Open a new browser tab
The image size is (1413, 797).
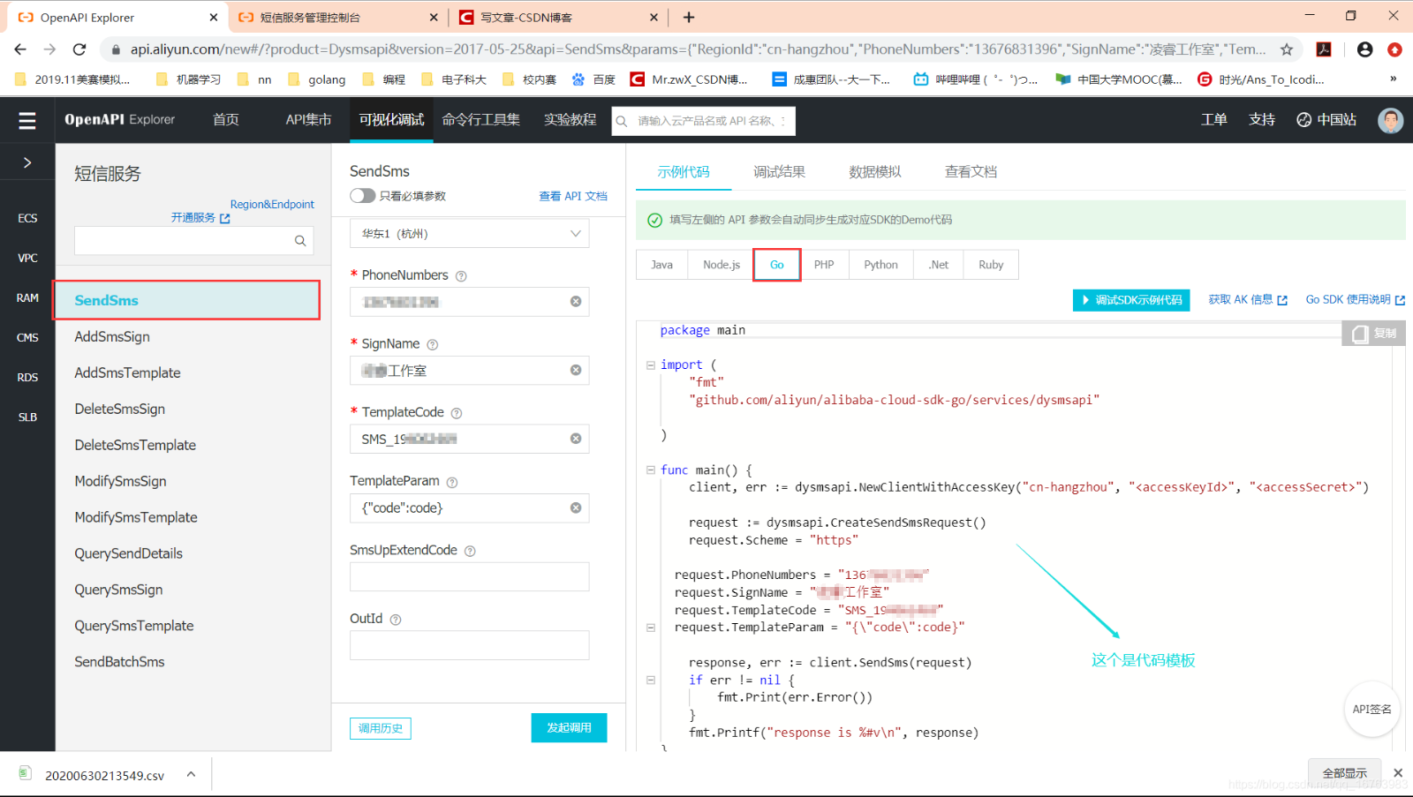(689, 17)
